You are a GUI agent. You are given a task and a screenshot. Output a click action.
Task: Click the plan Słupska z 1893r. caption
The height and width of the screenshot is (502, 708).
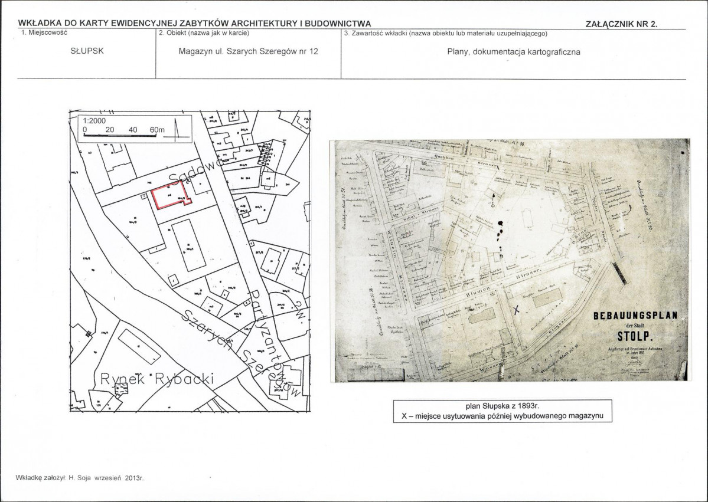click(x=503, y=406)
